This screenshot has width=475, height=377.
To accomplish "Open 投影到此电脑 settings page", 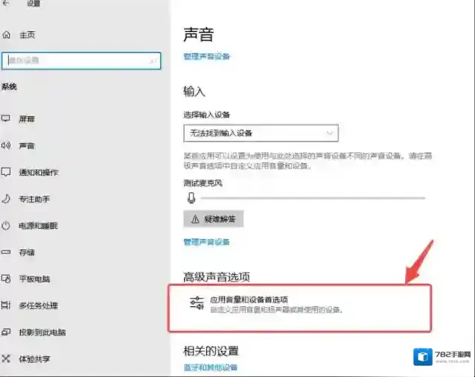I will 42,332.
